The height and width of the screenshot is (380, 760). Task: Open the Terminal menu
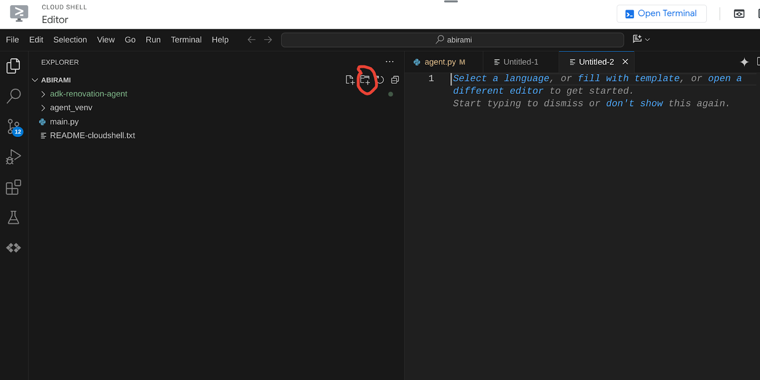(186, 40)
